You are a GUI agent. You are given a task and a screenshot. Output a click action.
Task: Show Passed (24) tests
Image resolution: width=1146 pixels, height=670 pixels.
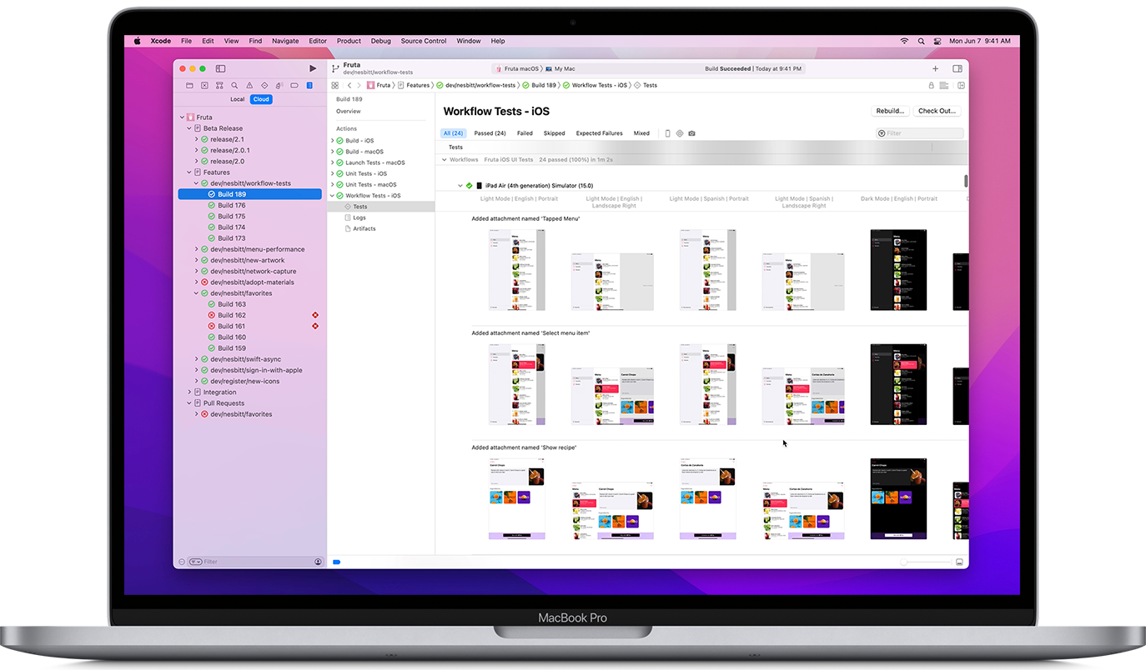click(x=490, y=133)
